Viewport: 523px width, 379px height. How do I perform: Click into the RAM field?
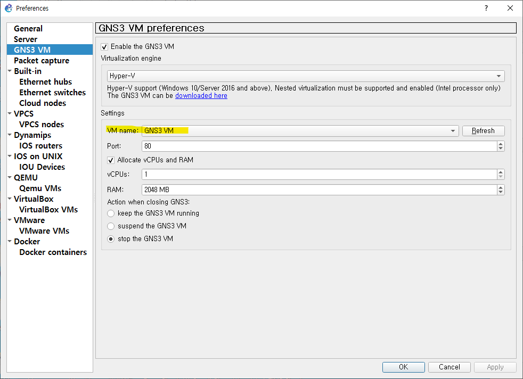pos(319,190)
